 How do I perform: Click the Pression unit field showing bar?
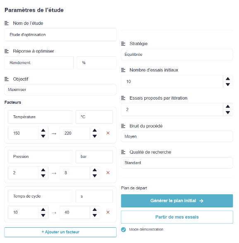click(94, 157)
